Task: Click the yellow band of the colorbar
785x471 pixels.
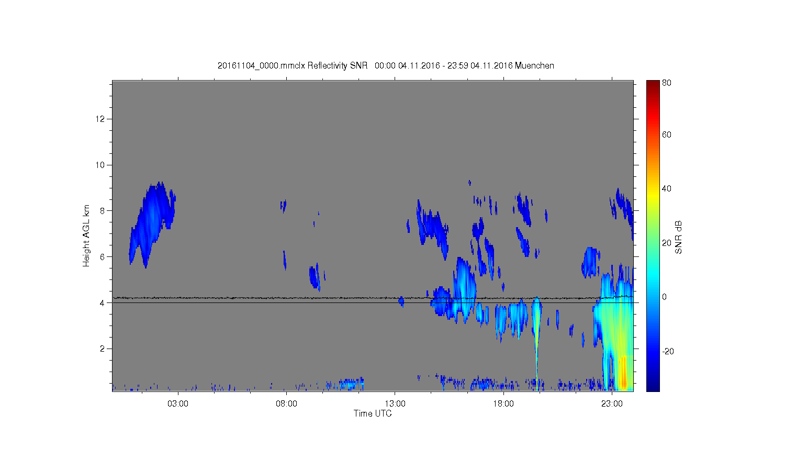Action: 653,196
